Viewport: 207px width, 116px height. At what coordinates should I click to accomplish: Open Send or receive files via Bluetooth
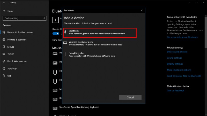coord(184,76)
